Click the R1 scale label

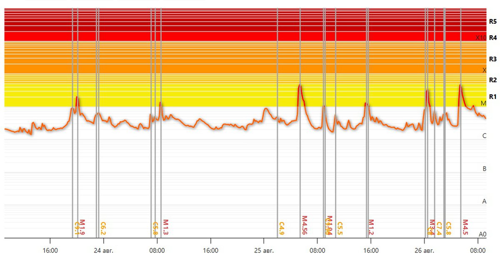coord(493,96)
